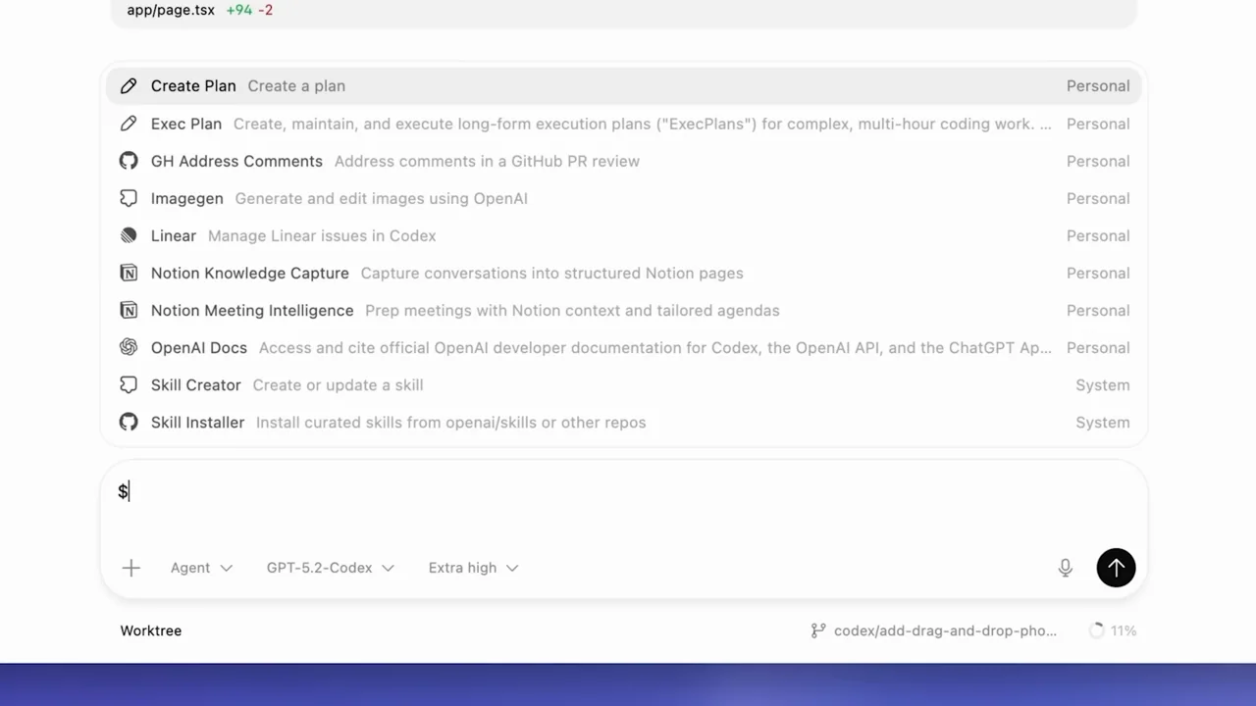Click the microphone dictation icon
The image size is (1256, 706).
(1066, 568)
